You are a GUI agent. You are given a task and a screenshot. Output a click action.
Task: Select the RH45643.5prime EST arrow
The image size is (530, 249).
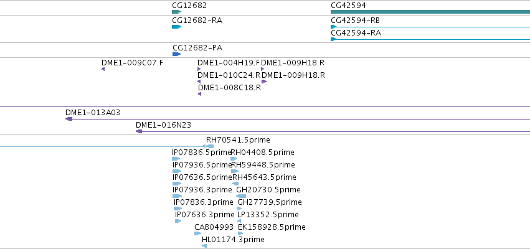pos(235,184)
